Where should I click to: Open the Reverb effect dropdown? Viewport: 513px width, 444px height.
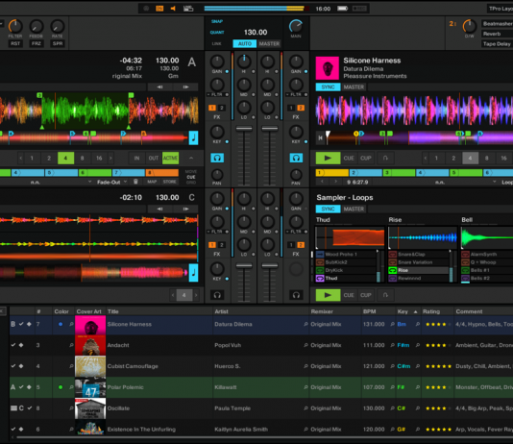click(498, 34)
